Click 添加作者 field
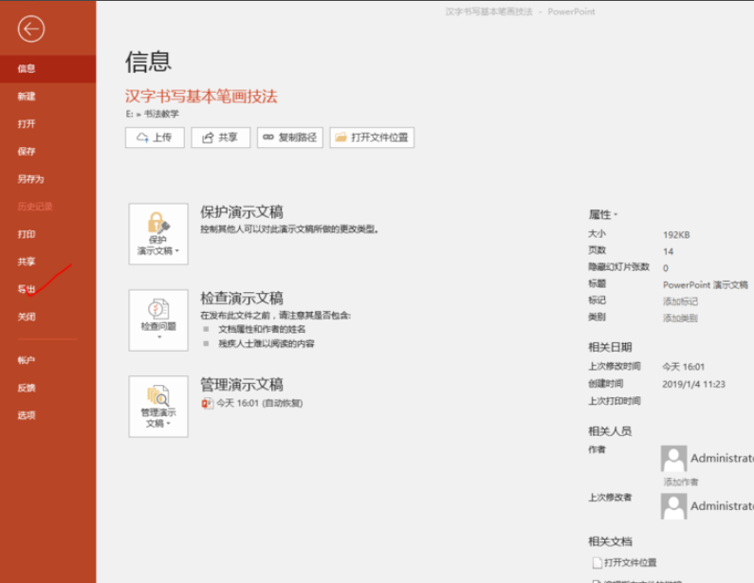The height and width of the screenshot is (583, 754). (681, 483)
